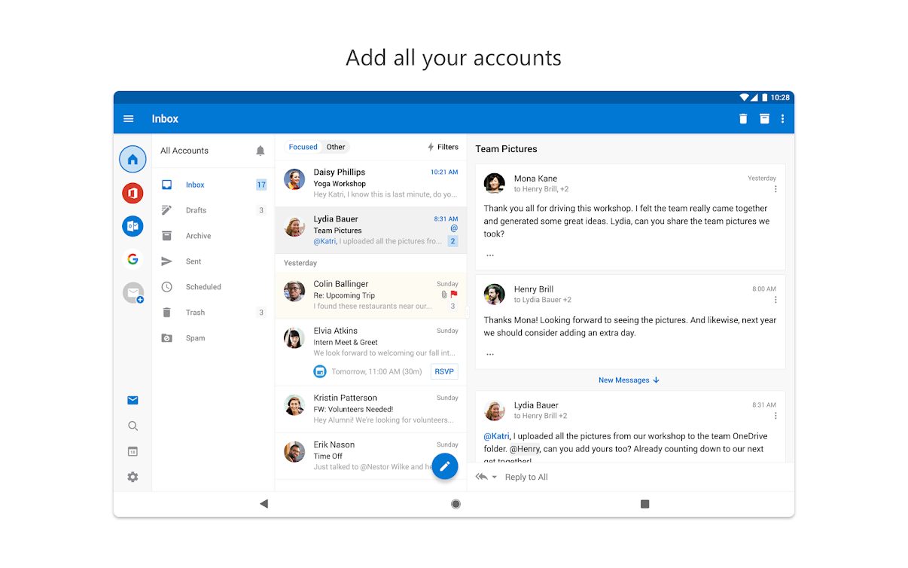Open the Filters option
908x568 pixels.
443,147
